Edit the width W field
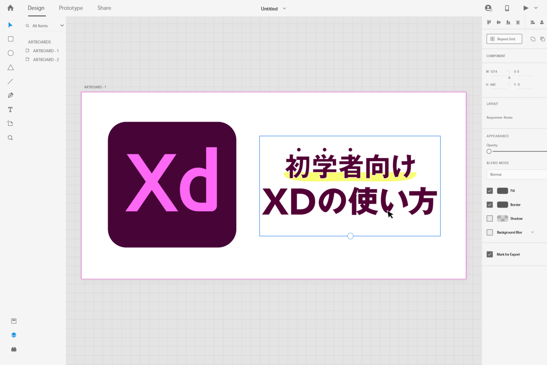Viewport: 547px width, 365px height. (x=498, y=71)
